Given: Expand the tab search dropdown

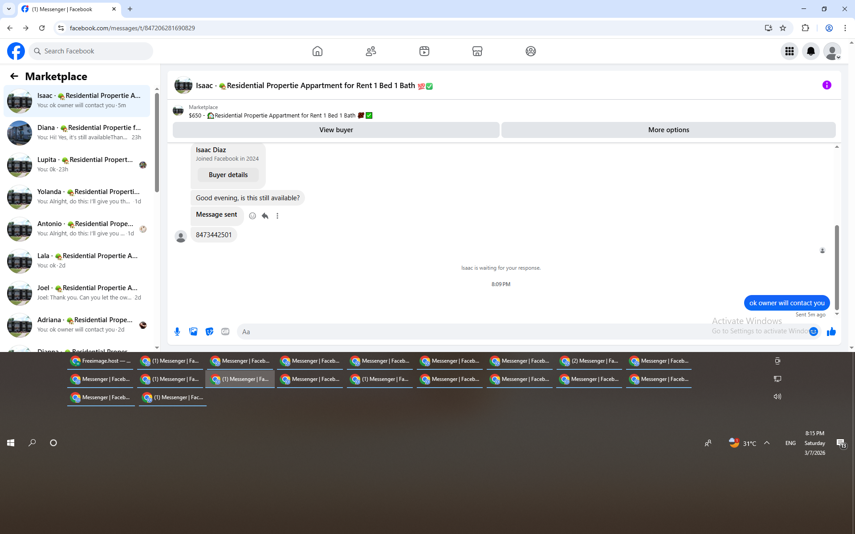Looking at the screenshot, I should click(9, 9).
